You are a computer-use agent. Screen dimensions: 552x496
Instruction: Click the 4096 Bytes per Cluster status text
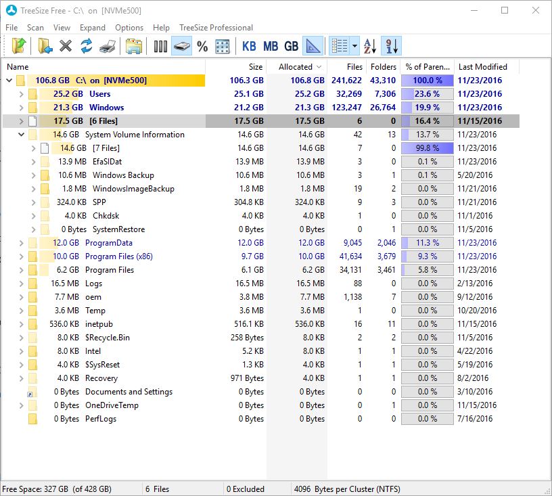pos(347,489)
